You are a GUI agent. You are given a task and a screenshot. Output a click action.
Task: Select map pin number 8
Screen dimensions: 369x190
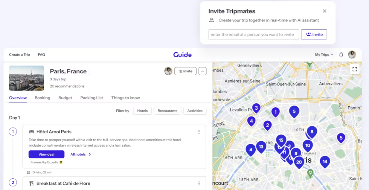pos(312,132)
